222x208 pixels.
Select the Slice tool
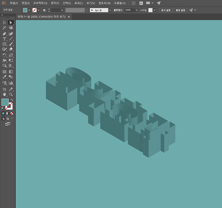coord(11,89)
